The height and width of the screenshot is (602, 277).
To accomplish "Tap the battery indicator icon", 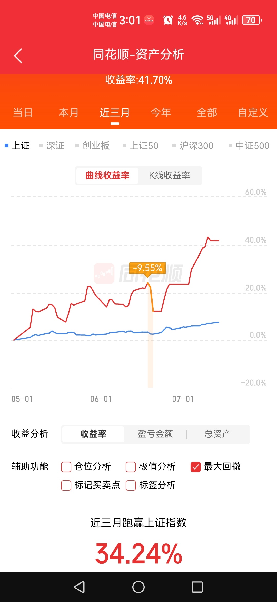I will [252, 20].
